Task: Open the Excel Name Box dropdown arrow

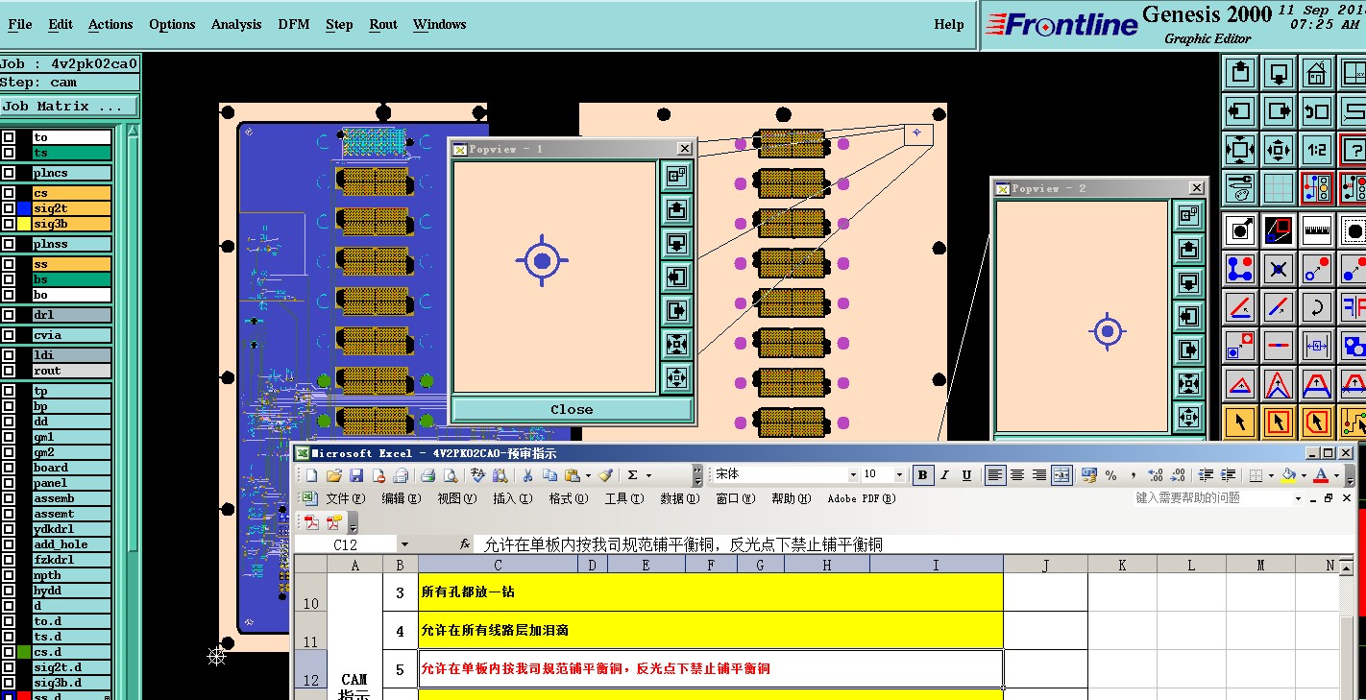Action: click(x=404, y=544)
